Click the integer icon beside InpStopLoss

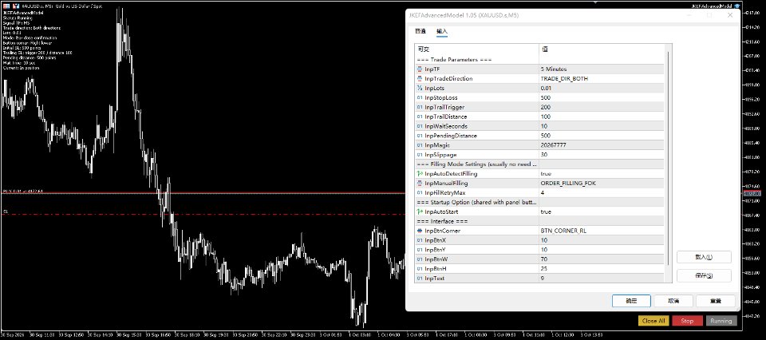coord(420,97)
